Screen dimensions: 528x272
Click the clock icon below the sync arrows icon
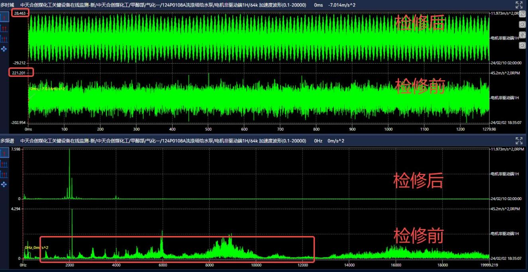(522, 46)
